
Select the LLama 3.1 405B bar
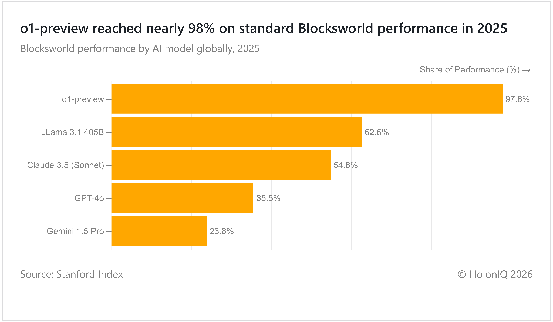point(237,132)
